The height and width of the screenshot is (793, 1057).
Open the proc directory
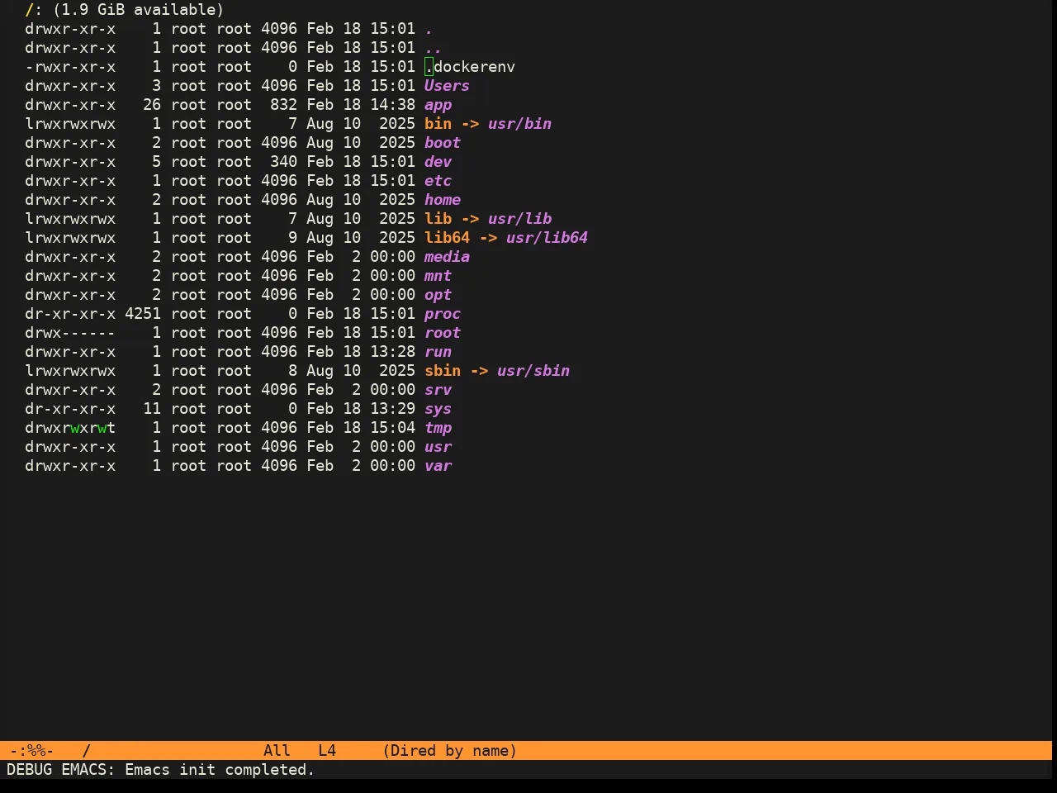443,314
